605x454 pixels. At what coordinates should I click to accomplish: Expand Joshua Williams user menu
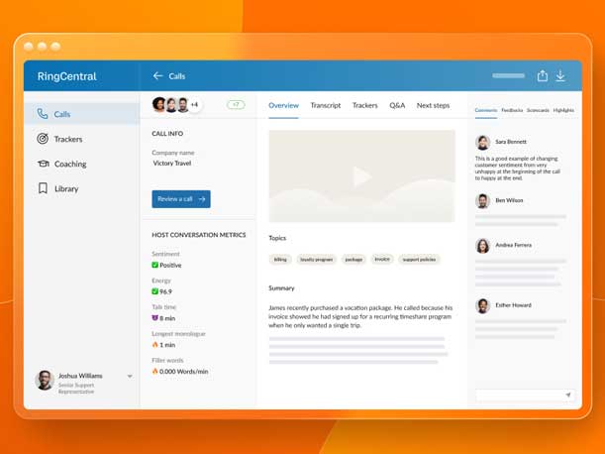coord(130,377)
